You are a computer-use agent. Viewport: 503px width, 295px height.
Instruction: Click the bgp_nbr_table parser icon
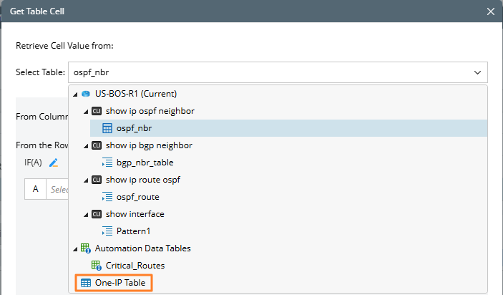107,163
